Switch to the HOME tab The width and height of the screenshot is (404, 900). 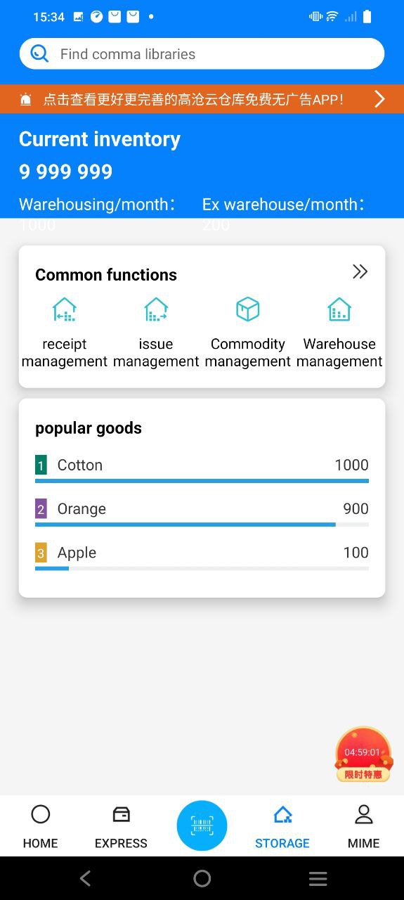pos(40,826)
